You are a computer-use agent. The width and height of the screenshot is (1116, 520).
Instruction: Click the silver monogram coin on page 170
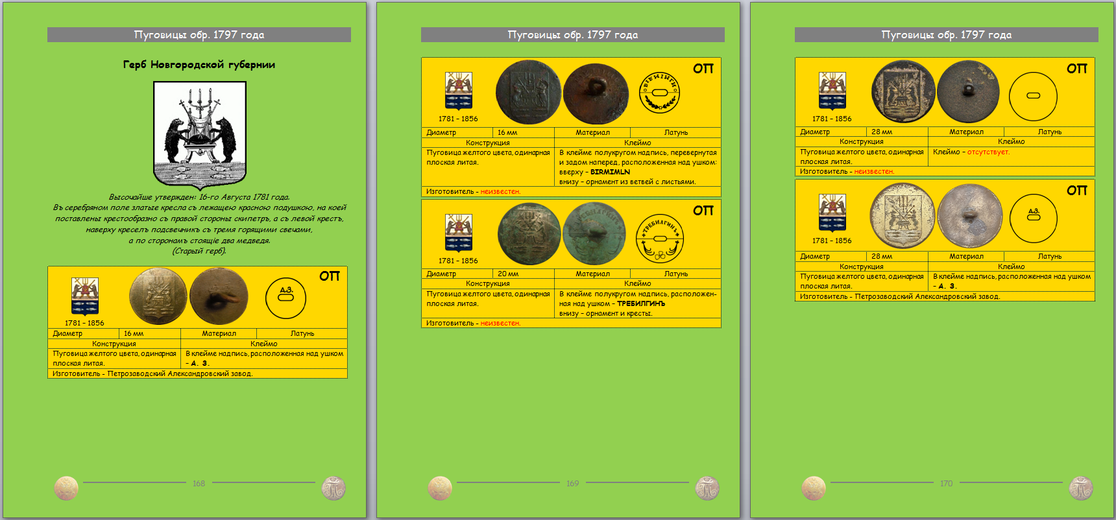1081,488
